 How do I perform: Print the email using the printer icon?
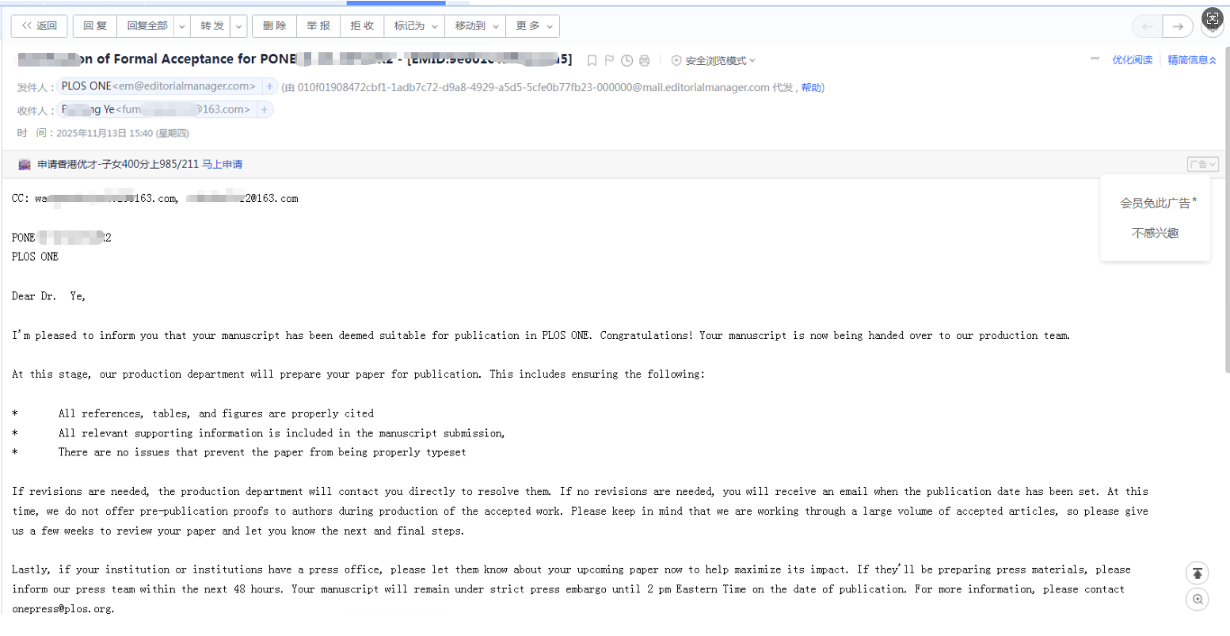pos(644,60)
